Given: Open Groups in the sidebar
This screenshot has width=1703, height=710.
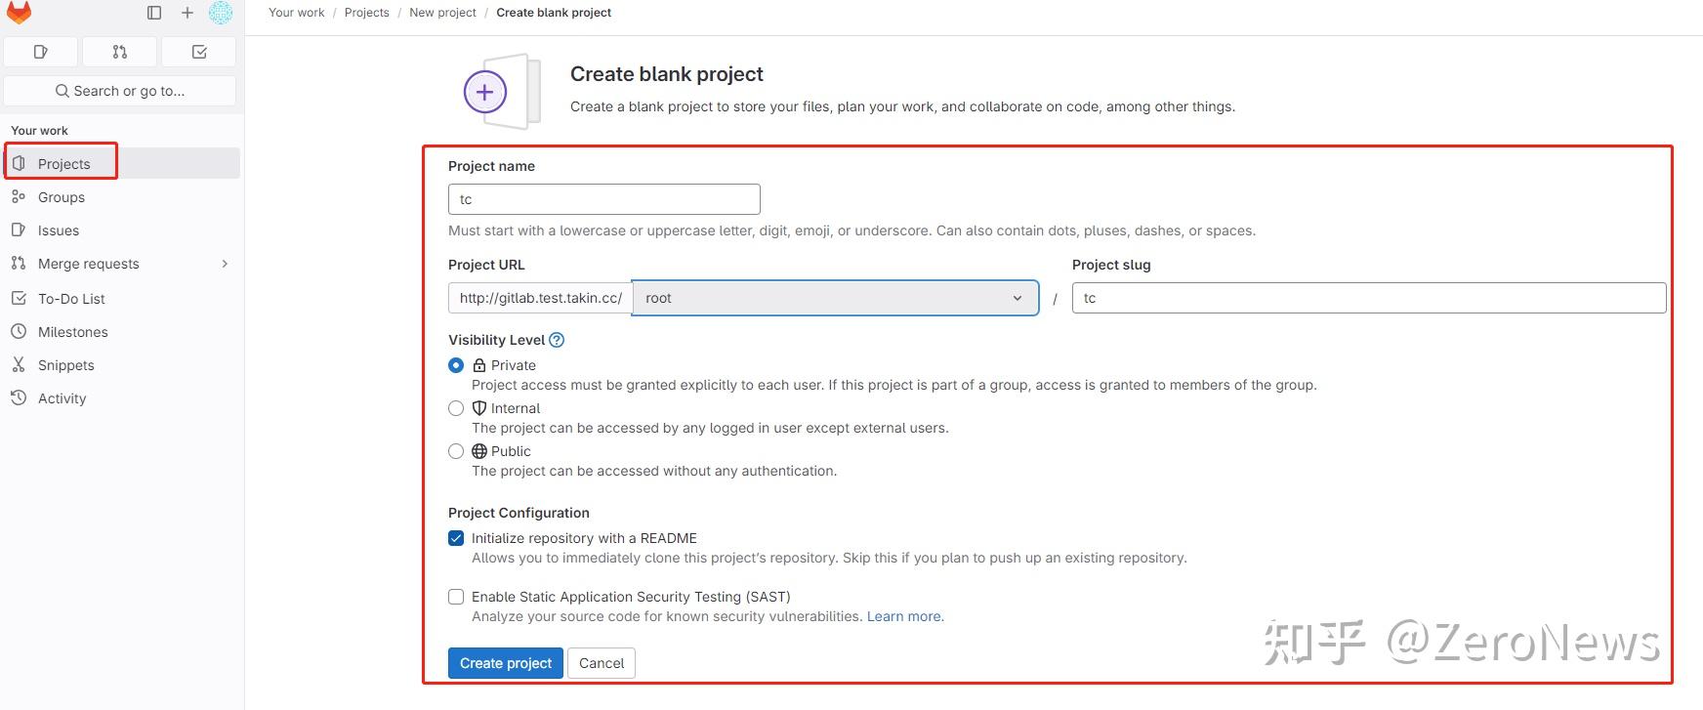Looking at the screenshot, I should (x=62, y=197).
